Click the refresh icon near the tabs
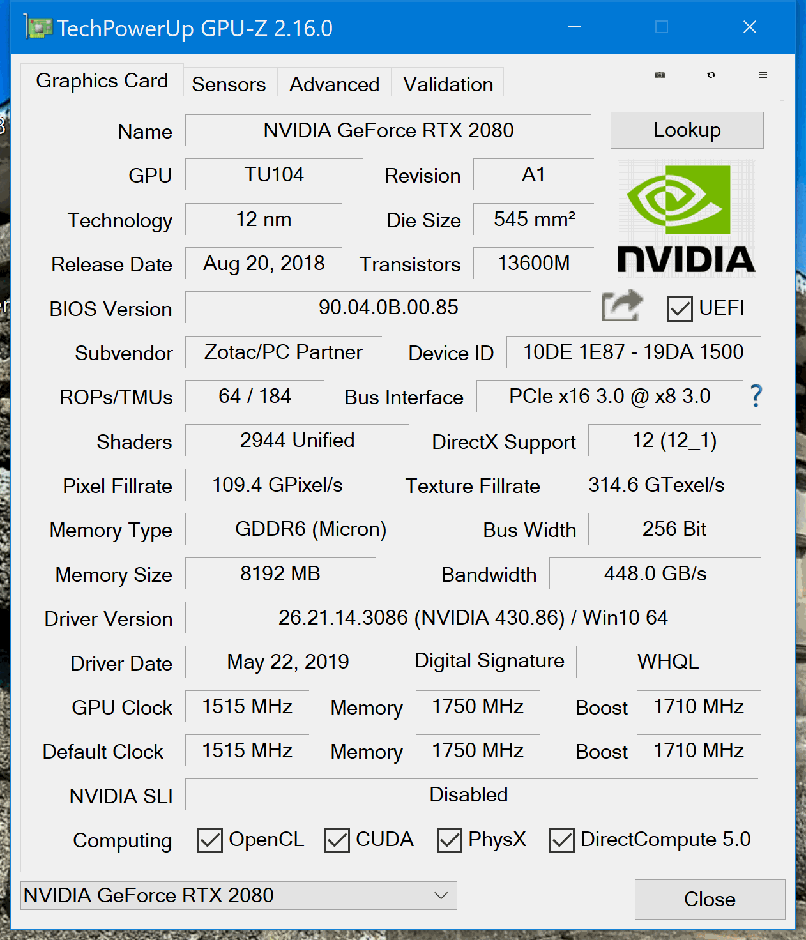The height and width of the screenshot is (940, 806). coord(711,75)
